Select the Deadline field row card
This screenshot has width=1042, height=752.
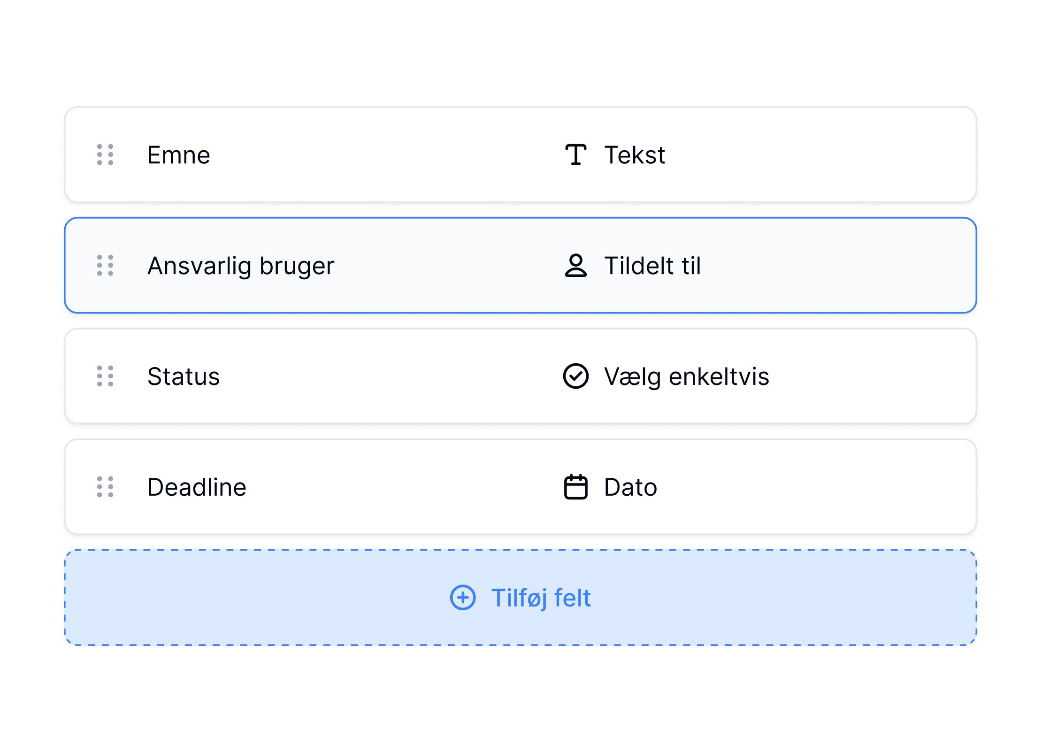521,487
